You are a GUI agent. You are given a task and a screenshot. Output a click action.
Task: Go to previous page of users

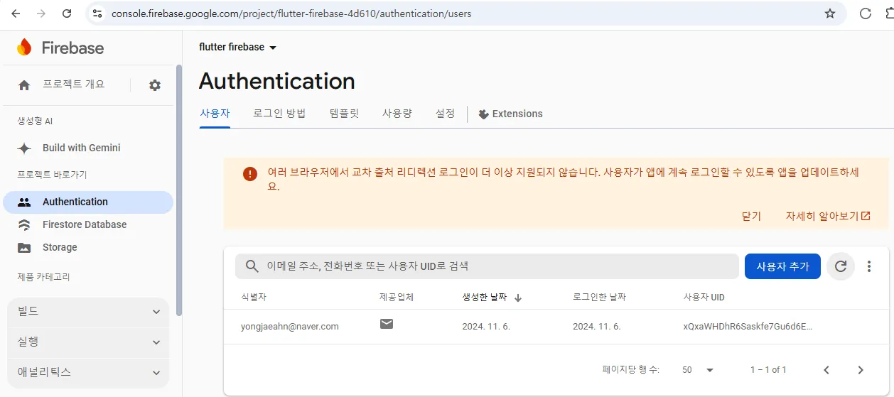826,370
